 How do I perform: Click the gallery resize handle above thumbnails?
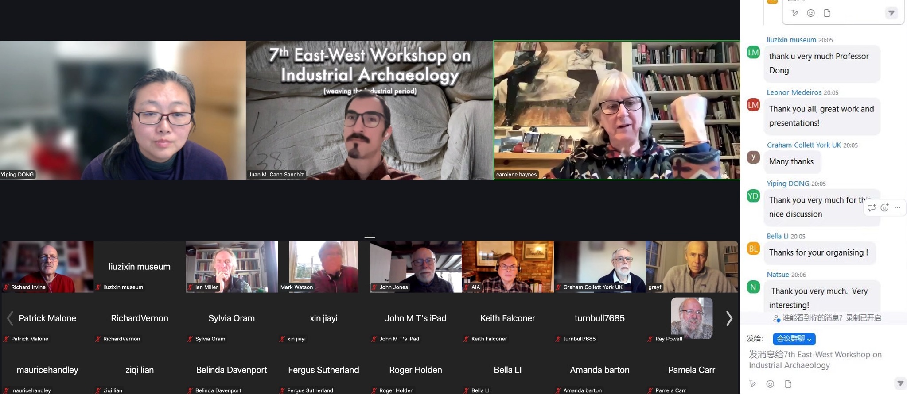tap(370, 237)
